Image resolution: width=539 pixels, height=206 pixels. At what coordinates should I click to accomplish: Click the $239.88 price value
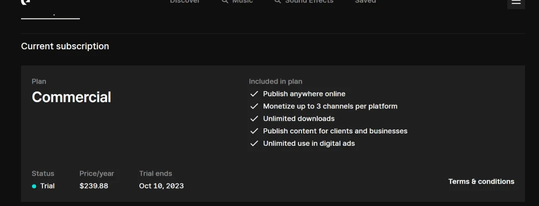tap(94, 186)
